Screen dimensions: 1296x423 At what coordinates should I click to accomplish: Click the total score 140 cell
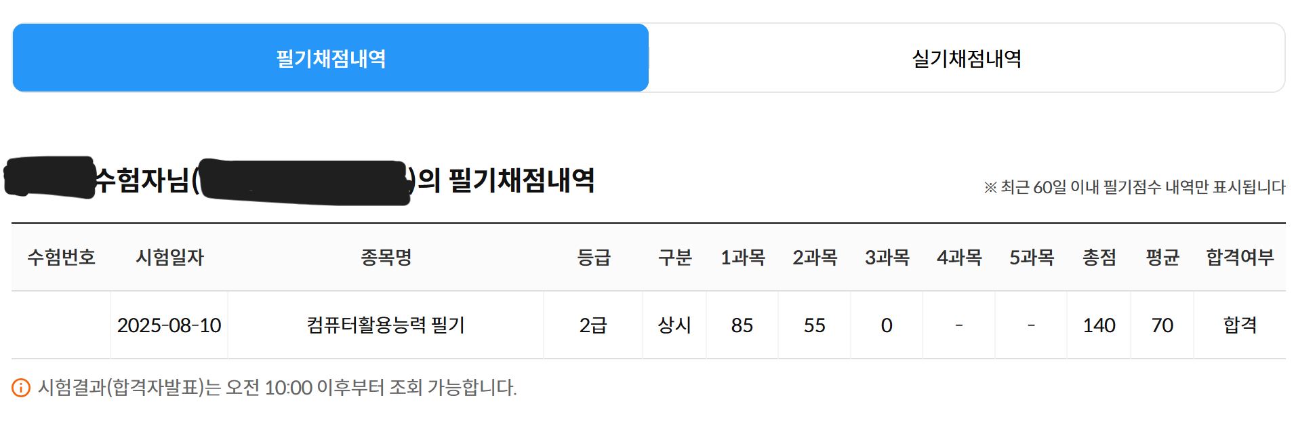point(1099,325)
